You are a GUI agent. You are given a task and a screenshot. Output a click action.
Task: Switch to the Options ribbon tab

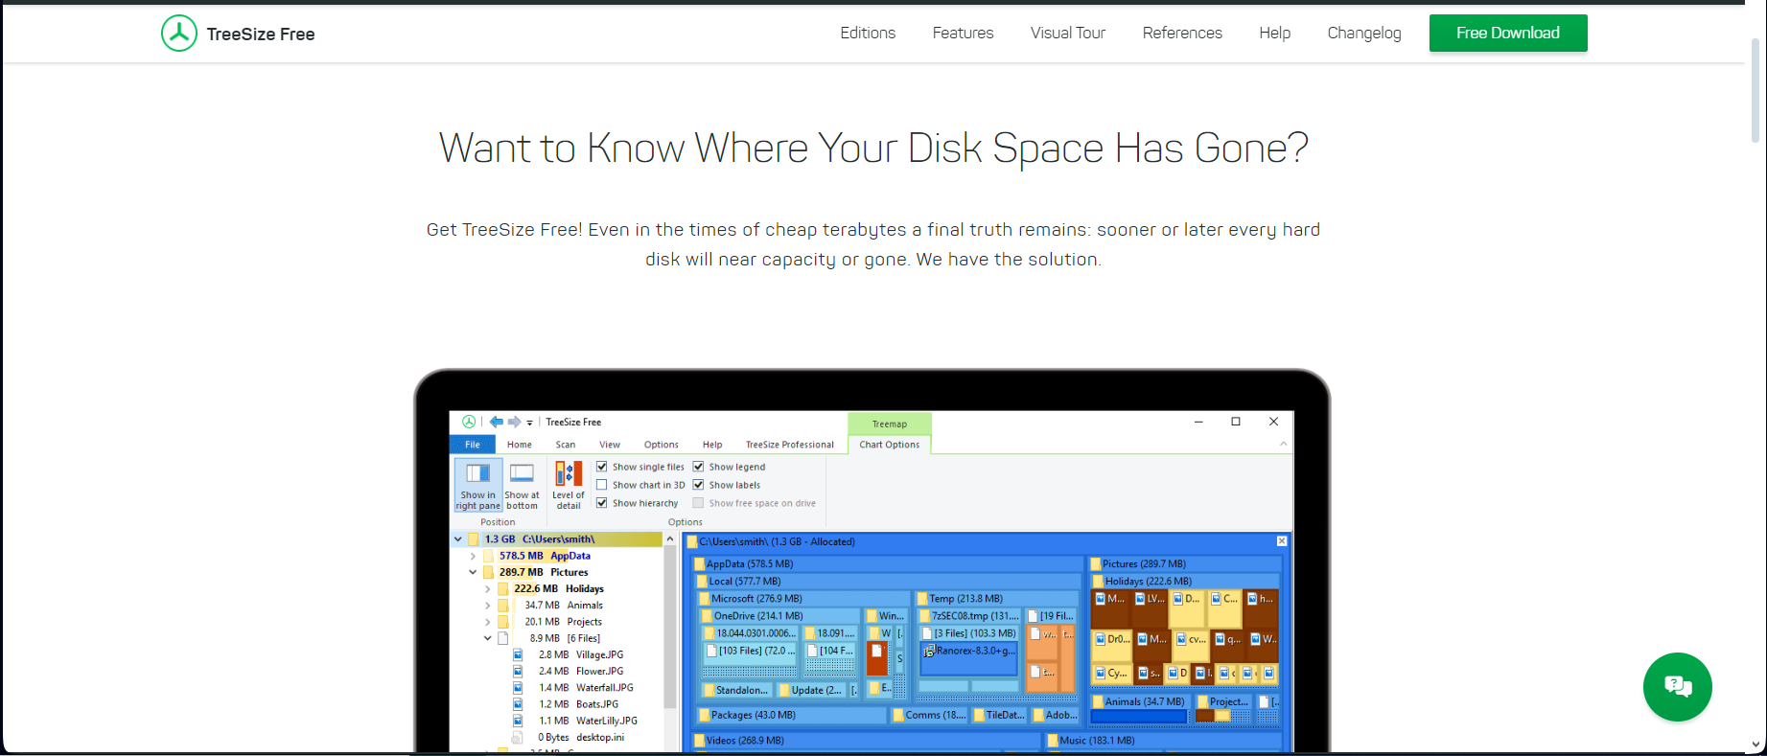[662, 445]
